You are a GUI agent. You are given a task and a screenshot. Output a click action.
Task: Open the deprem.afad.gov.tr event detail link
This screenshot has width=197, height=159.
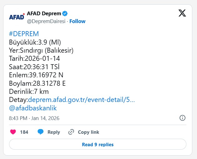click(x=81, y=100)
